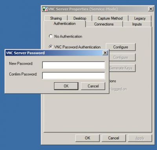
Task: Close the VNC Server Password dialog
Action: (x=105, y=53)
